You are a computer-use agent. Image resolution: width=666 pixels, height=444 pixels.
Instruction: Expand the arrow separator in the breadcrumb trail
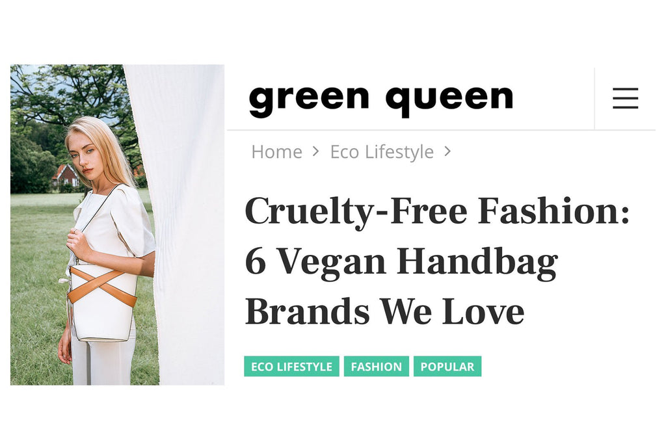point(316,151)
